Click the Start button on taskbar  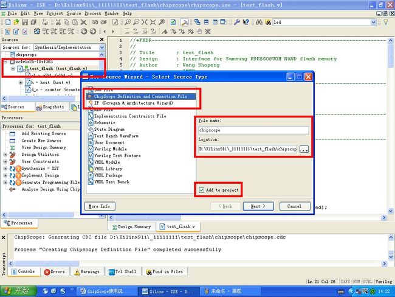[x=18, y=291]
